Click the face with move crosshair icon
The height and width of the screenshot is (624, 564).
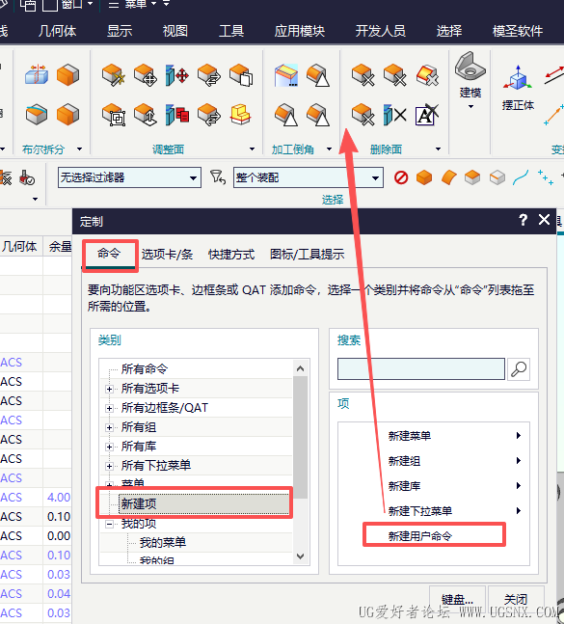point(146,75)
